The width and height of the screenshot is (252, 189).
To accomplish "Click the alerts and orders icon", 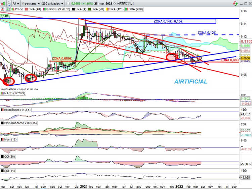I will tap(9, 3).
